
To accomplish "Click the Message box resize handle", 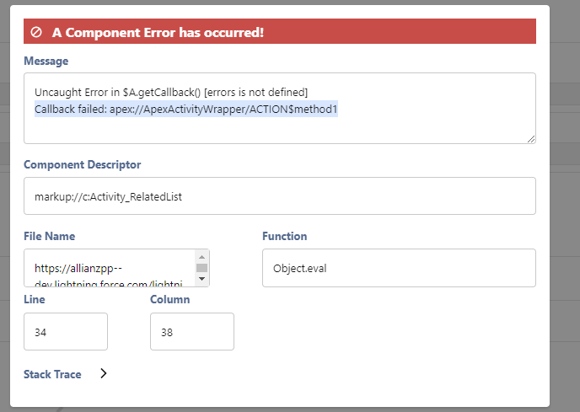I will (531, 139).
